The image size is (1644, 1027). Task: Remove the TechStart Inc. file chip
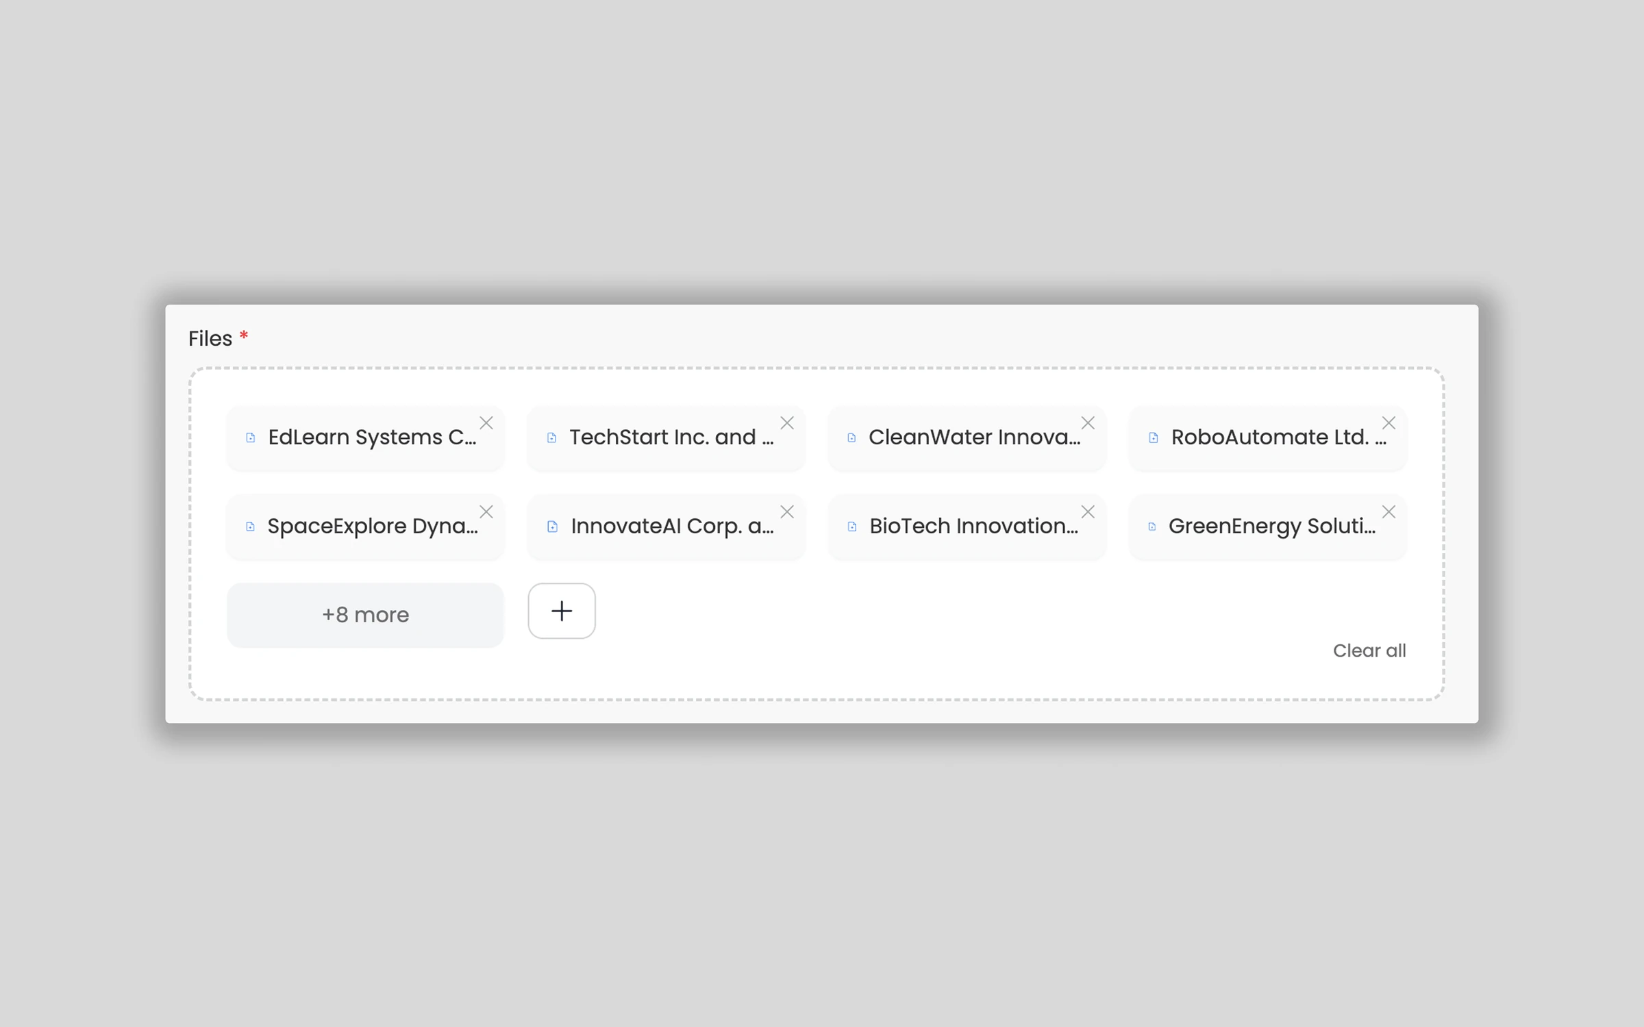point(787,423)
